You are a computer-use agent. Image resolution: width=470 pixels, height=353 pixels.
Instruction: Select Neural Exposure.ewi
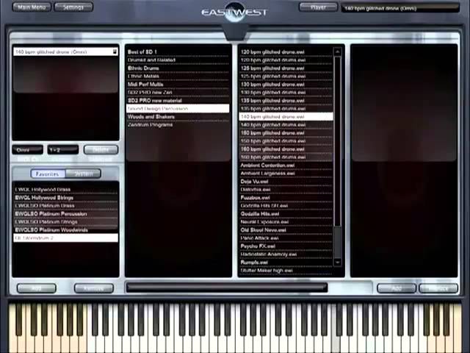[286, 222]
